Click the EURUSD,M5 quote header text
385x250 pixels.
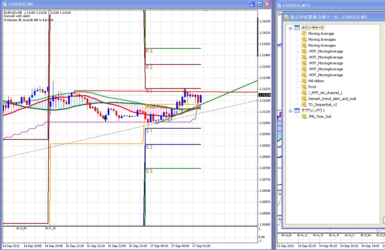point(37,12)
